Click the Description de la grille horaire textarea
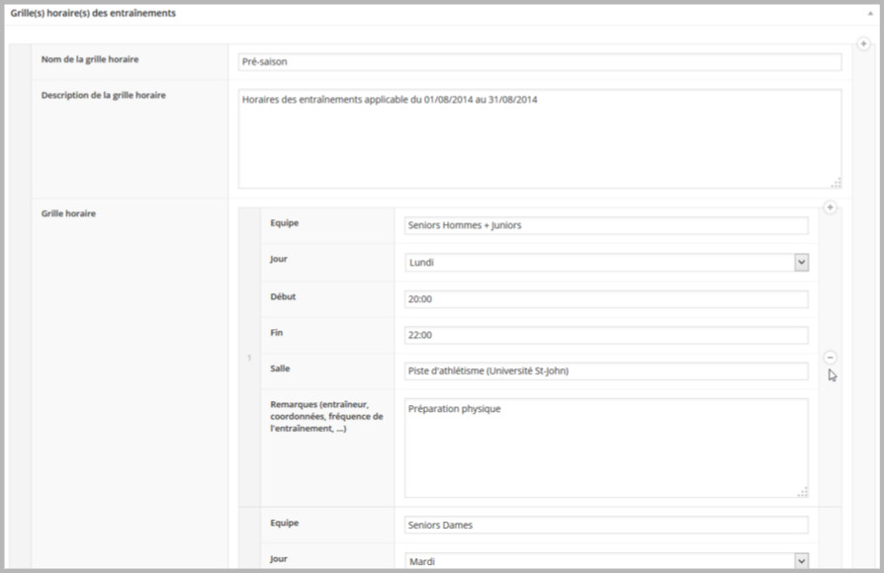This screenshot has height=573, width=884. [x=540, y=138]
